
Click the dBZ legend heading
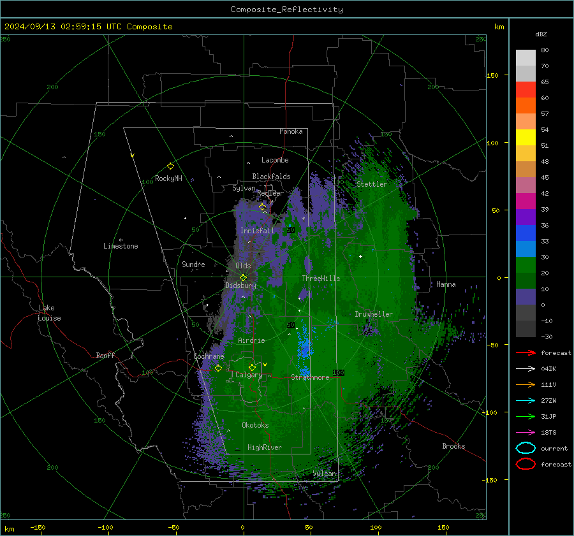(541, 34)
